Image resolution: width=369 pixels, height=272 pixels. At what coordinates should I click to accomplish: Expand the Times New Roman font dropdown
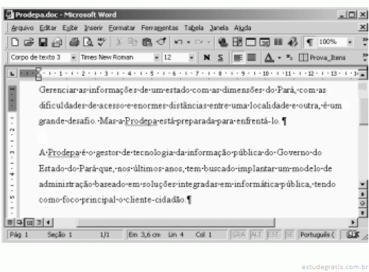(x=156, y=57)
